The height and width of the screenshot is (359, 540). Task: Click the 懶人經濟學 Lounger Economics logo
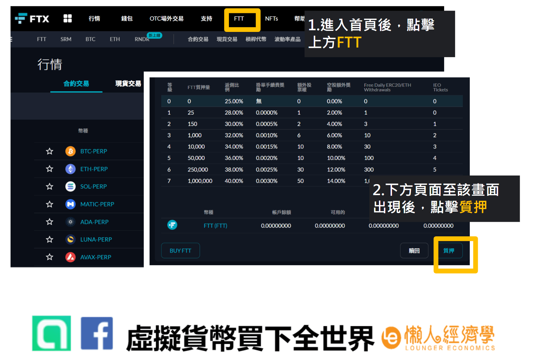(x=439, y=338)
